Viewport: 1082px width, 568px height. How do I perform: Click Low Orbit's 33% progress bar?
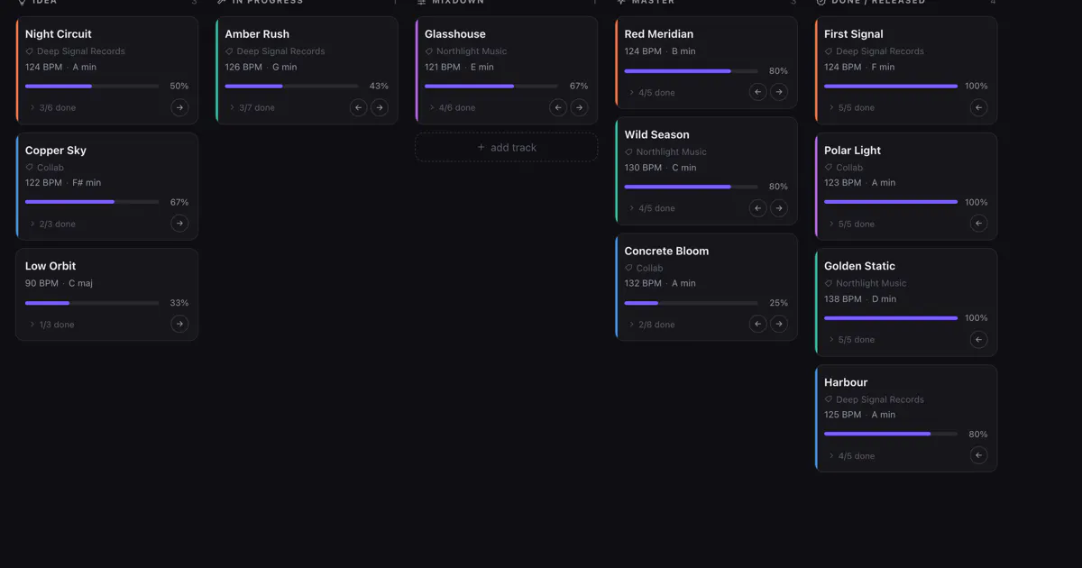point(92,303)
